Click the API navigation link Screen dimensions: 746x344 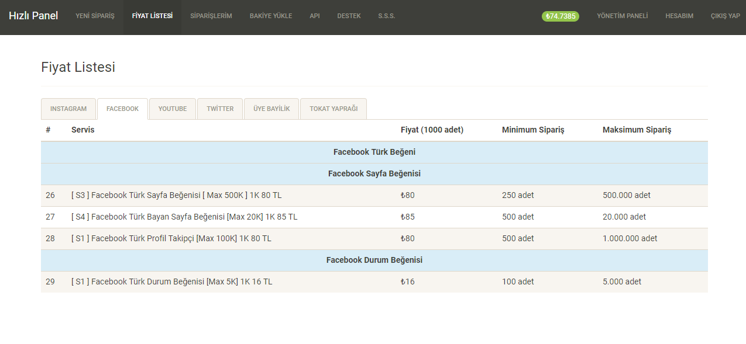click(315, 16)
